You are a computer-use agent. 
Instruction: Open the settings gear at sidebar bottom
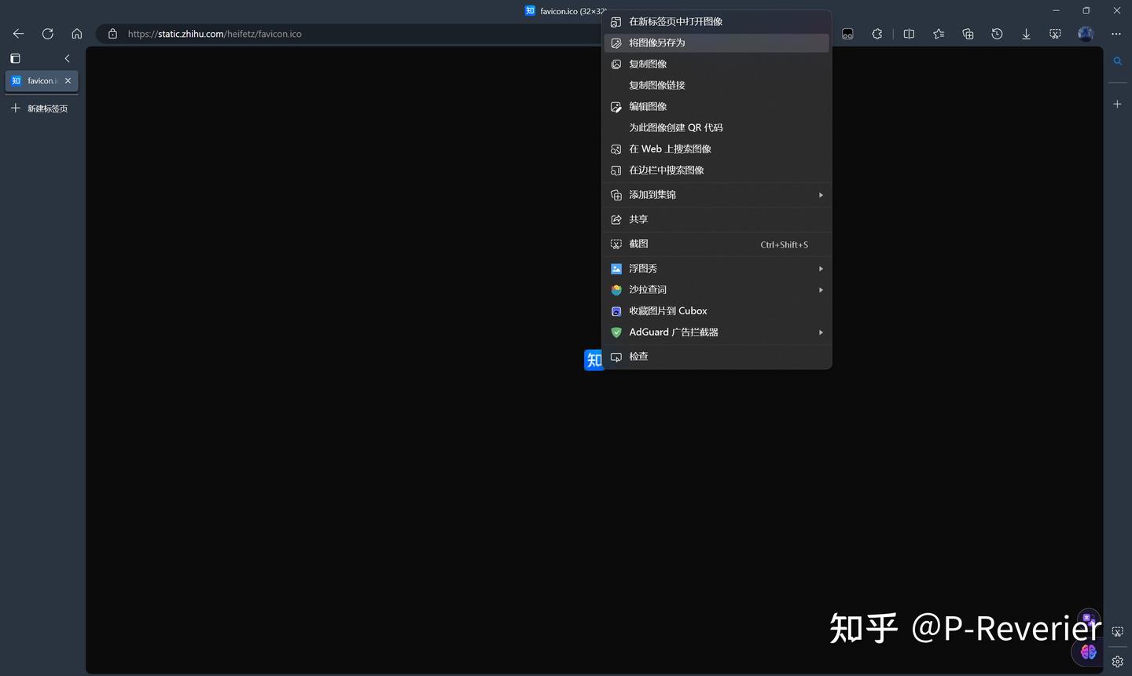pos(1117,661)
